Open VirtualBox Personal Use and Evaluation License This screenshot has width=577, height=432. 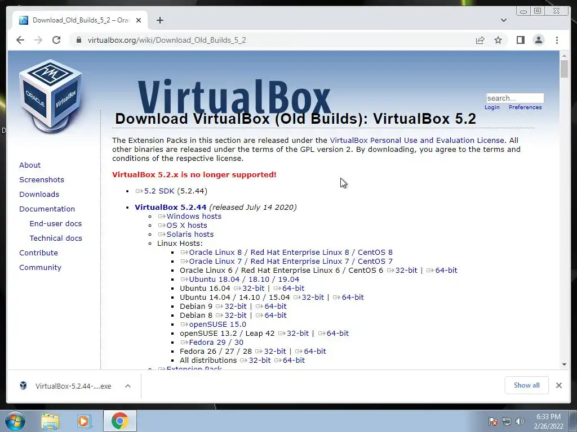point(417,140)
